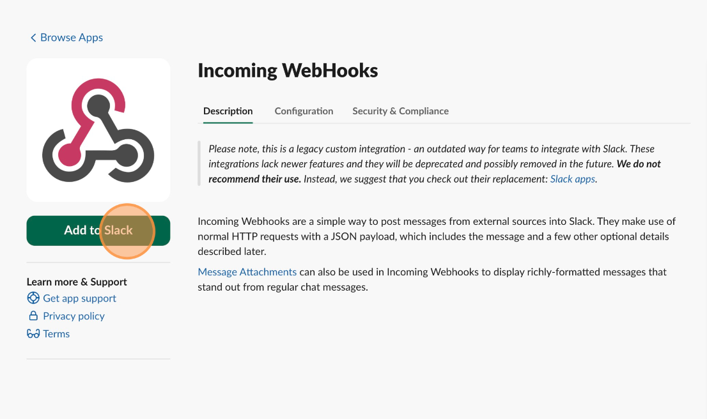
Task: Click the back chevron beside Browse Apps
Action: 33,38
